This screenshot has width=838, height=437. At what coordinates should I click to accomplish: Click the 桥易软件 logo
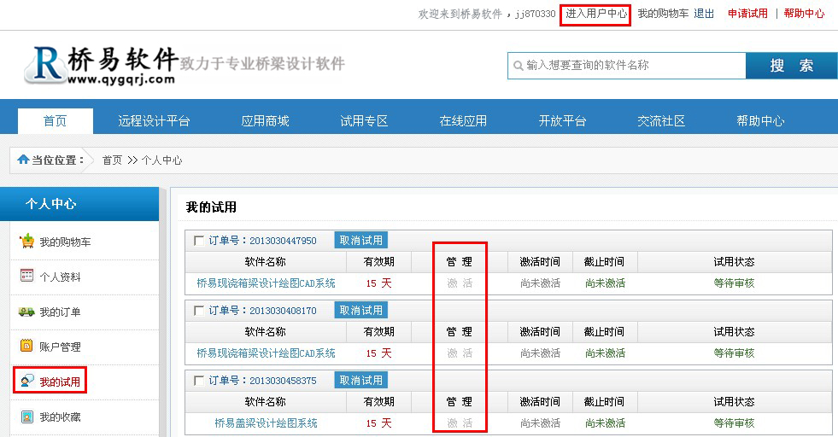pyautogui.click(x=101, y=65)
